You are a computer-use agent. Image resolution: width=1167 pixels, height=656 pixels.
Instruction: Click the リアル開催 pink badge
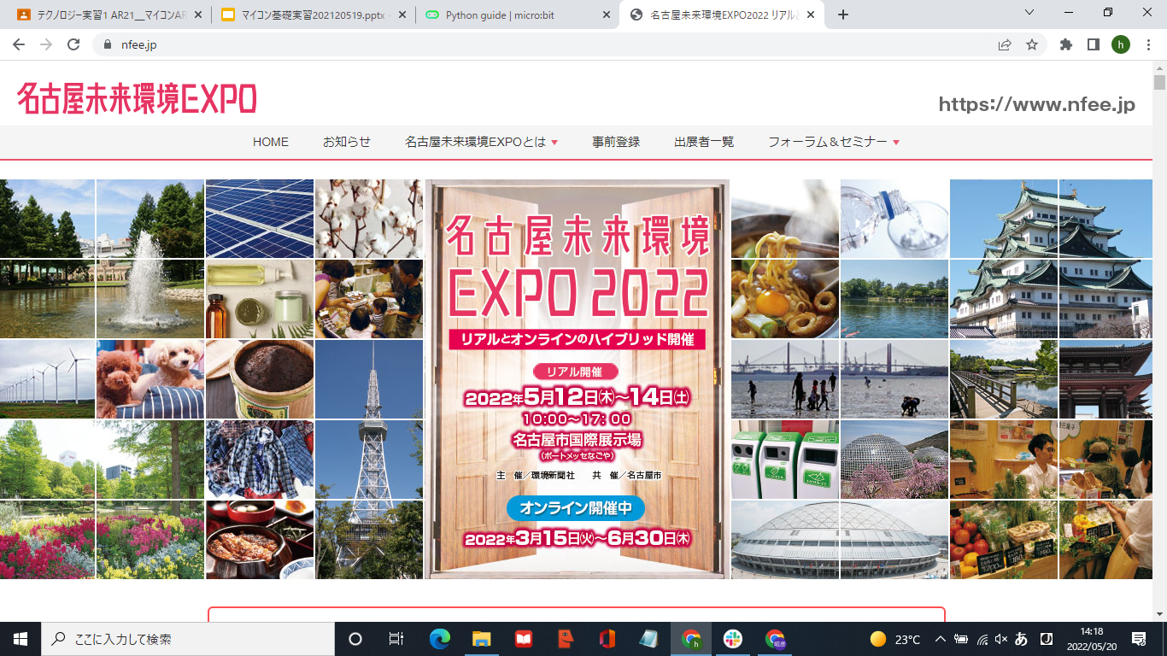click(575, 372)
